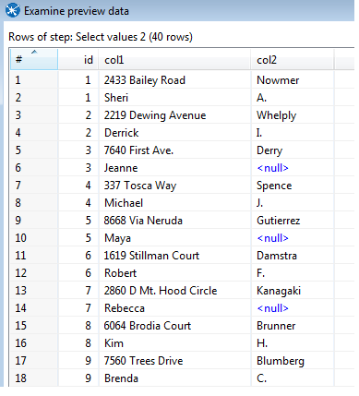The image size is (359, 396).
Task: Select cell '8668 Via Neruda'
Action: pos(174,221)
